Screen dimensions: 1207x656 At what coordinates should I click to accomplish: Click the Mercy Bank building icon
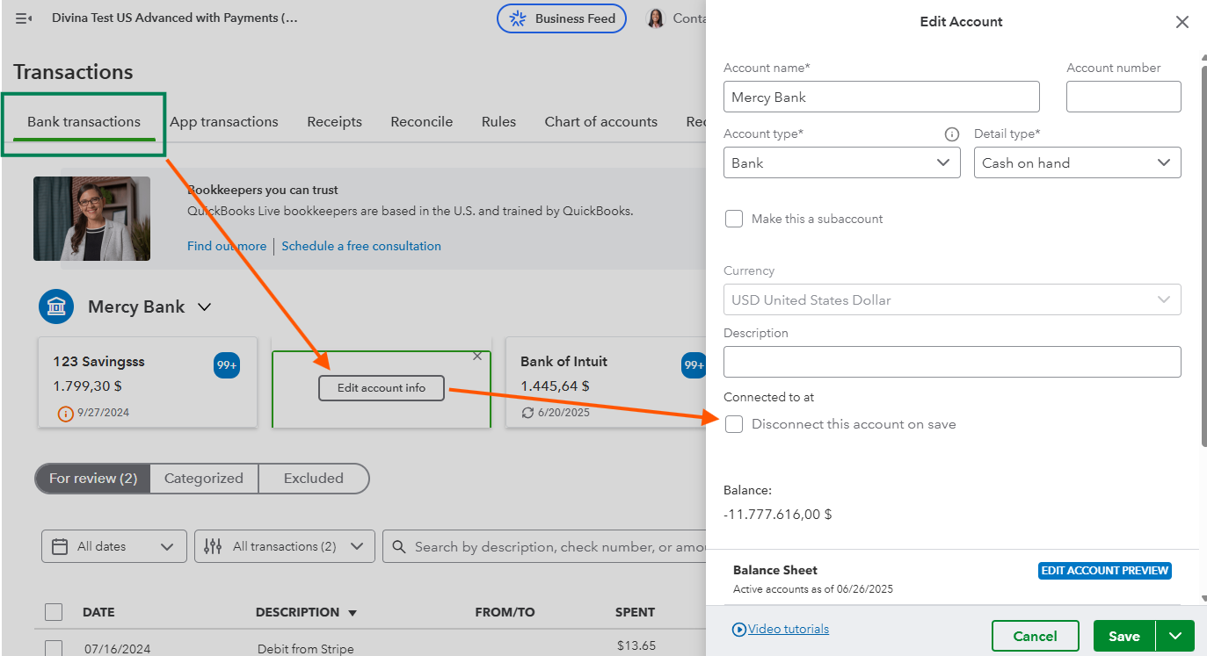(56, 306)
